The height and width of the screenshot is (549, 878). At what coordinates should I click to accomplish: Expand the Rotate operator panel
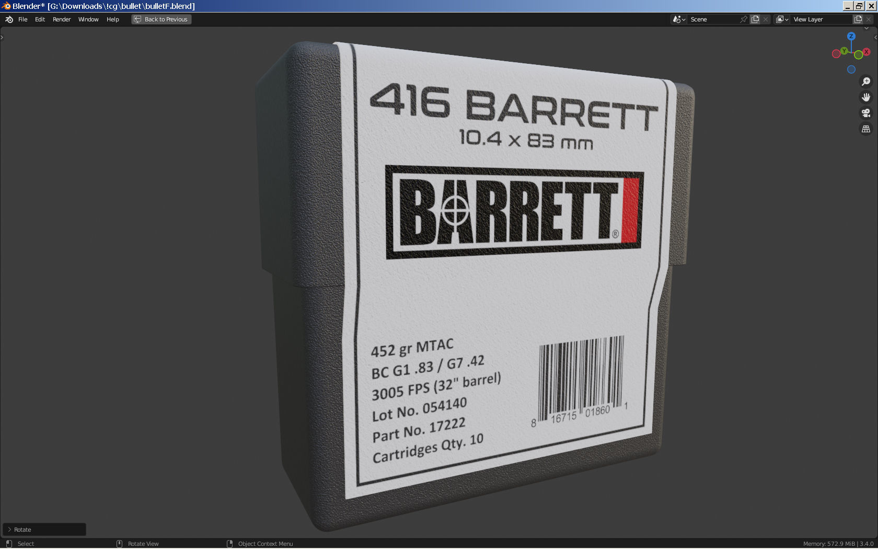[44, 530]
